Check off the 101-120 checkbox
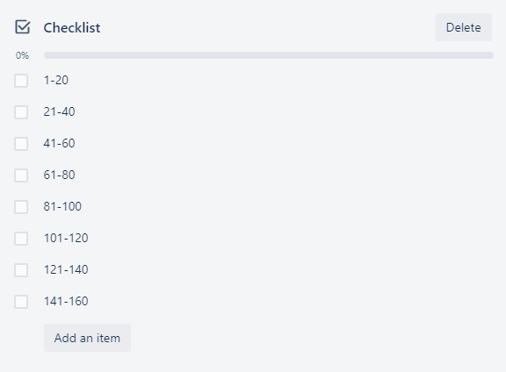 (x=21, y=239)
